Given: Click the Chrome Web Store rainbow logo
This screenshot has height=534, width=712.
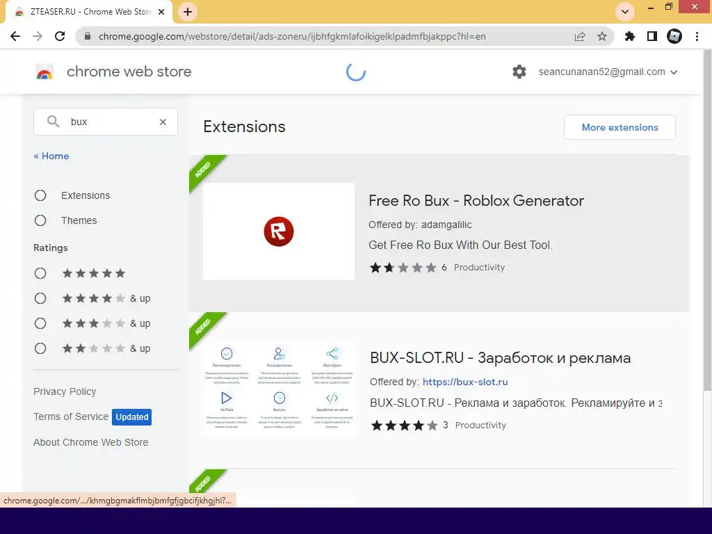Looking at the screenshot, I should point(44,72).
